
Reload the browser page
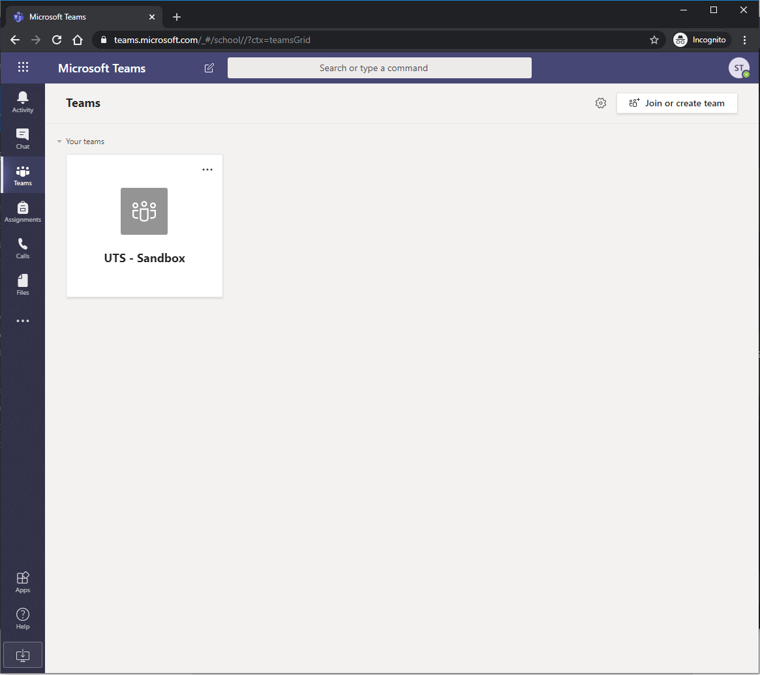[57, 40]
